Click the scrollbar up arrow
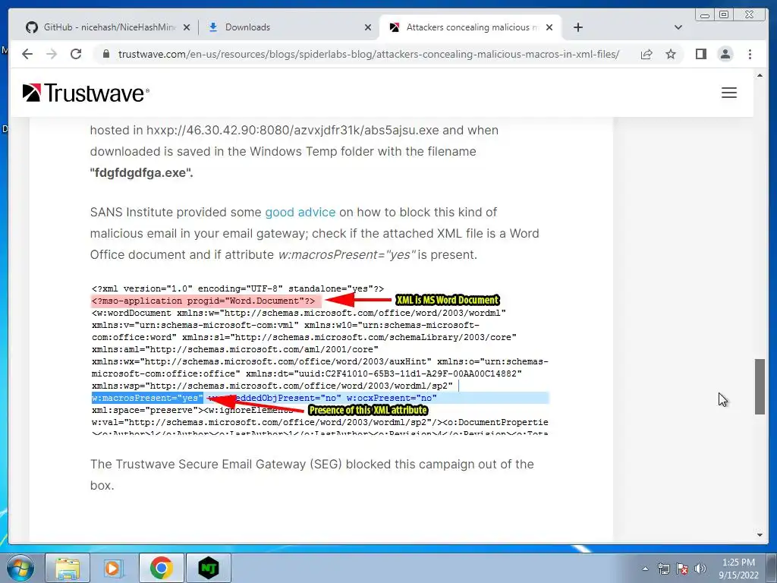This screenshot has width=777, height=583. [760, 75]
